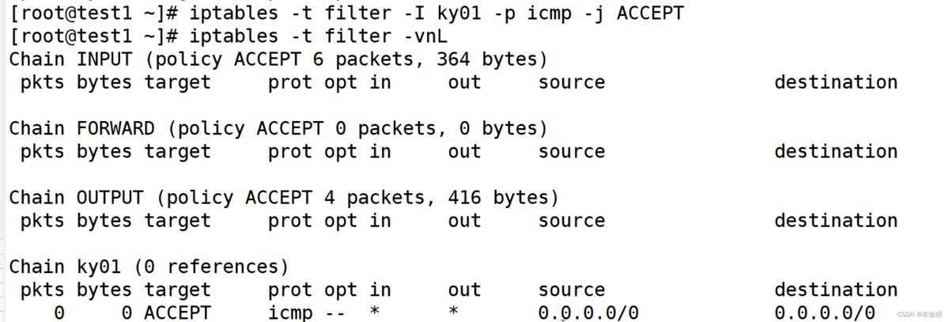Click 'pkts' column header under ky01 chain

point(42,290)
